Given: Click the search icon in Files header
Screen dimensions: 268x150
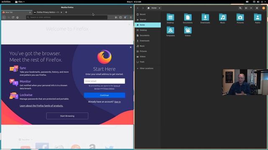Looking at the screenshot, I should pyautogui.click(x=240, y=8).
